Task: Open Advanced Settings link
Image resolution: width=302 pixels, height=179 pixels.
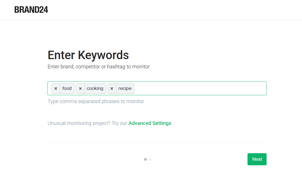Action: coord(150,123)
